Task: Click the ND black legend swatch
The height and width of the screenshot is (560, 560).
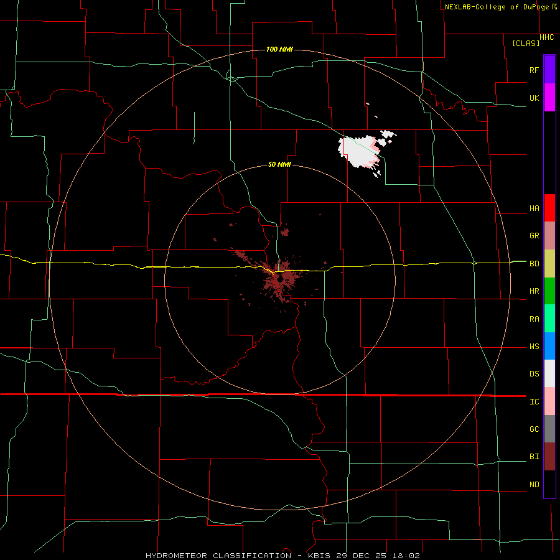Action: point(549,484)
